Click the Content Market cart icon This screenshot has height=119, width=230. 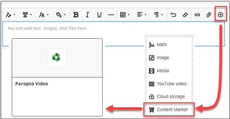click(152, 110)
